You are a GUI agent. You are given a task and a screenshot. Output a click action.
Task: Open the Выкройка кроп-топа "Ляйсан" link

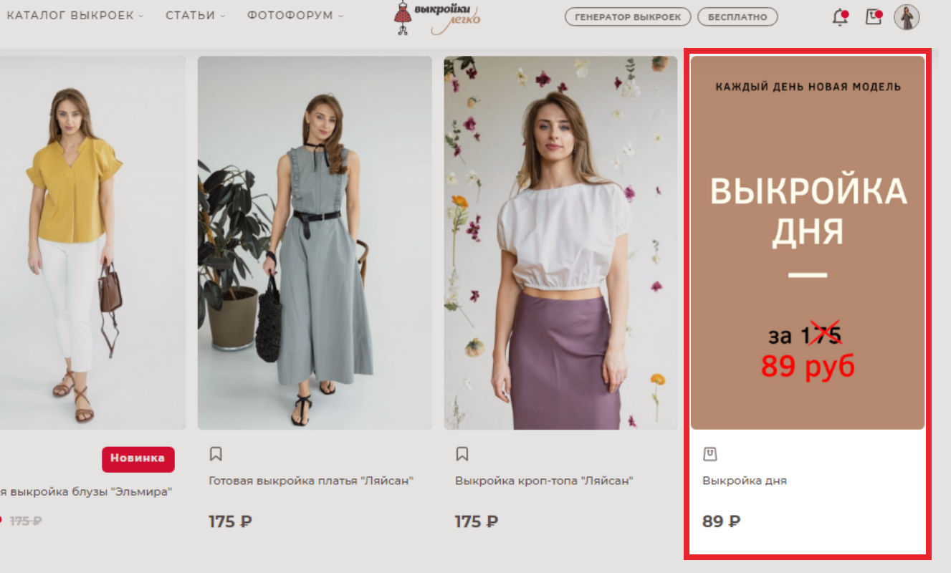pos(544,481)
